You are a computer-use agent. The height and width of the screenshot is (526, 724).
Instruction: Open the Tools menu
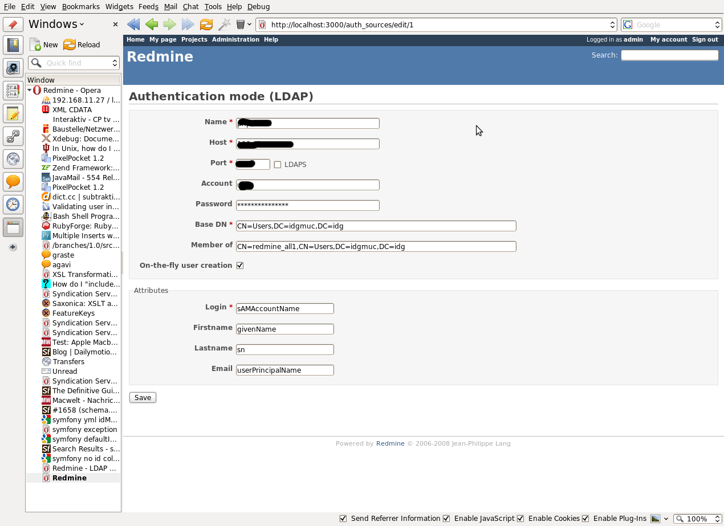tap(213, 6)
